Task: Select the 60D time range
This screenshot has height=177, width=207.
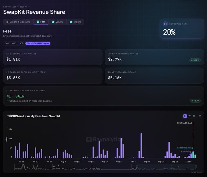Action: (14, 43)
